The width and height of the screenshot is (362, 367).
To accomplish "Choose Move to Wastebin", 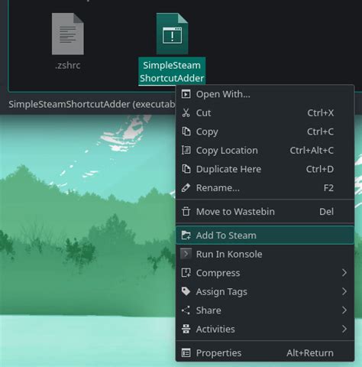I will pos(265,212).
